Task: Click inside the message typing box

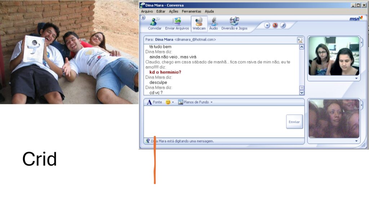Action: tap(213, 121)
